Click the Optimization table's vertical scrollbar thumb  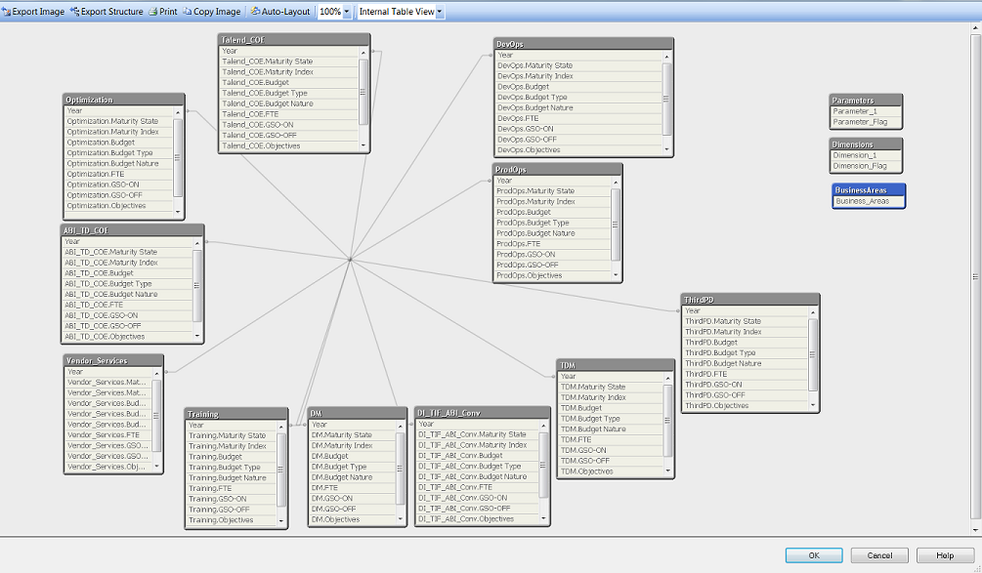pos(178,157)
